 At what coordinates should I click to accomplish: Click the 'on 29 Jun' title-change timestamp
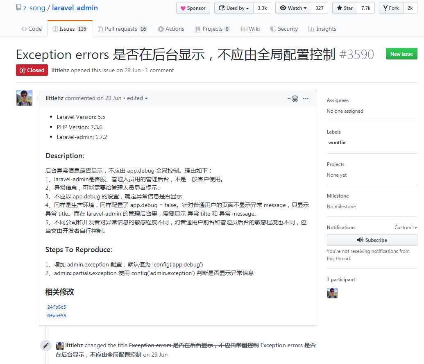coord(155,355)
